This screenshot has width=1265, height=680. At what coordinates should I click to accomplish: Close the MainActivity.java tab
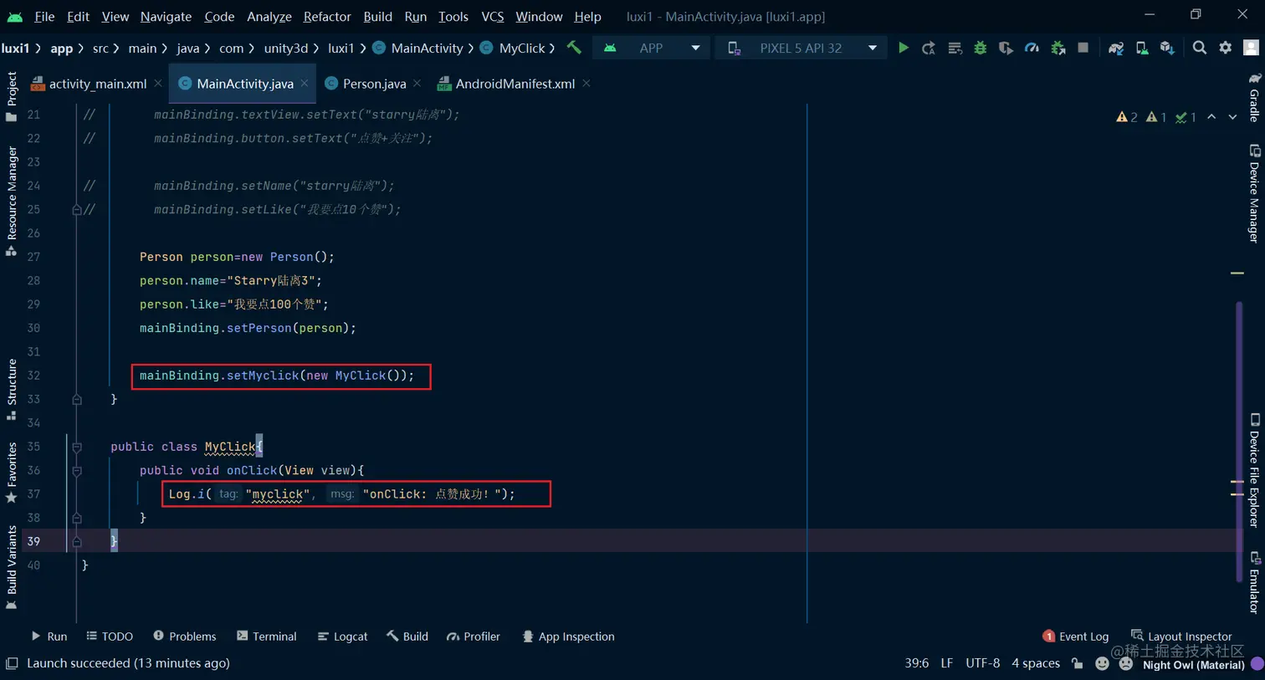pos(305,83)
